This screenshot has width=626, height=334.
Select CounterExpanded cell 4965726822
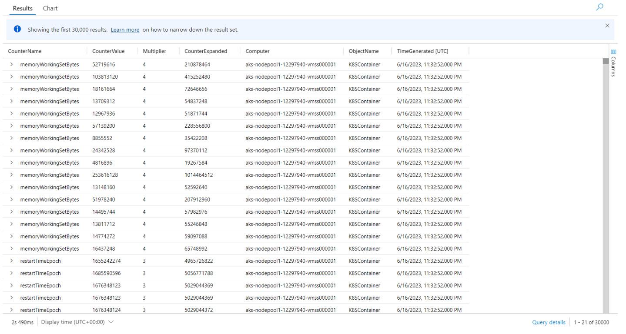point(199,261)
